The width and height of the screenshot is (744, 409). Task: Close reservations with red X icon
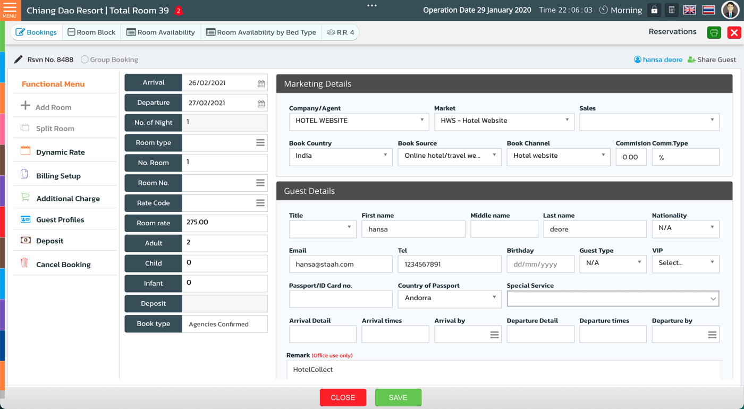(x=734, y=32)
